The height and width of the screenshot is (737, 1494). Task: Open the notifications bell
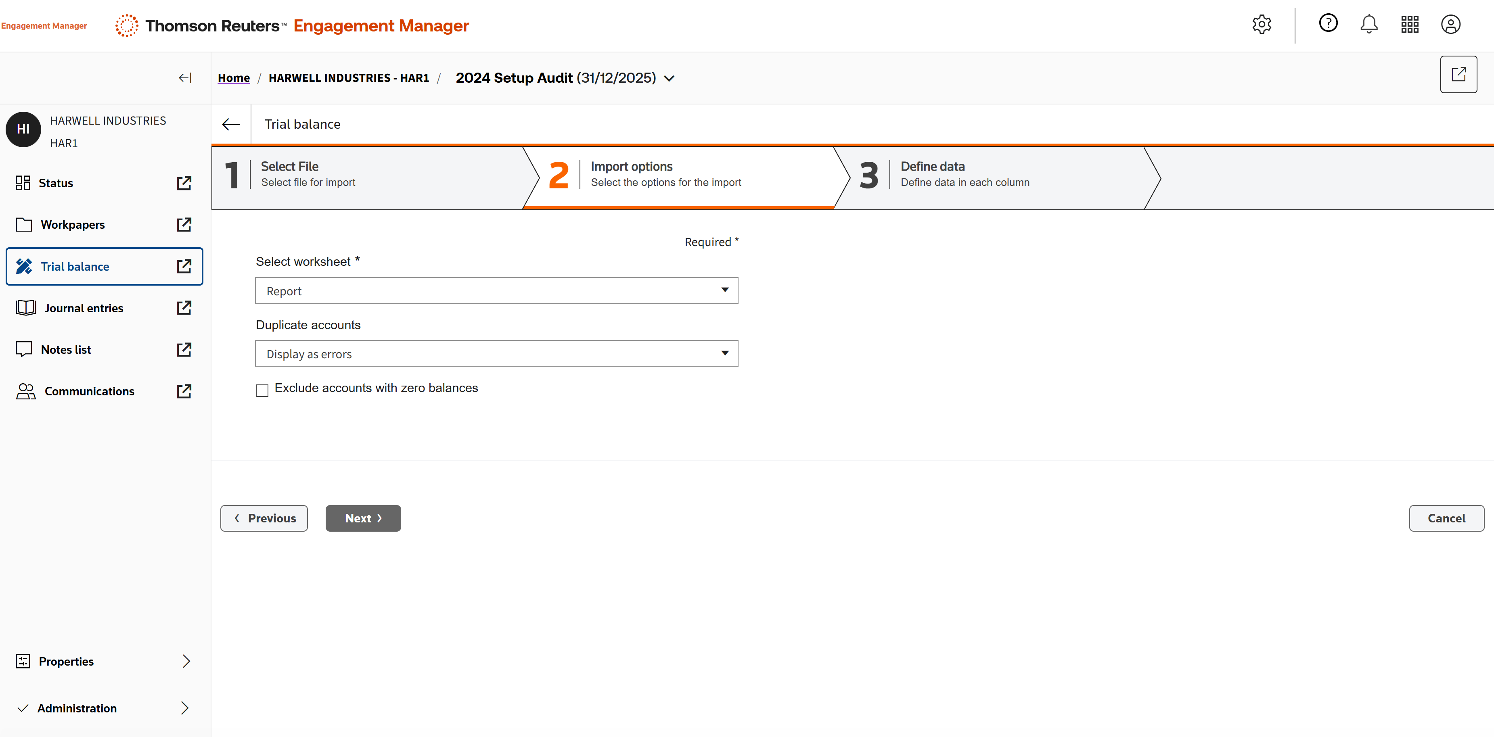click(x=1369, y=24)
